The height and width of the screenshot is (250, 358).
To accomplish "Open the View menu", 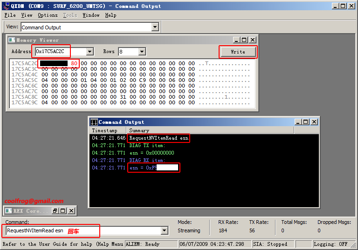I will coord(27,15).
